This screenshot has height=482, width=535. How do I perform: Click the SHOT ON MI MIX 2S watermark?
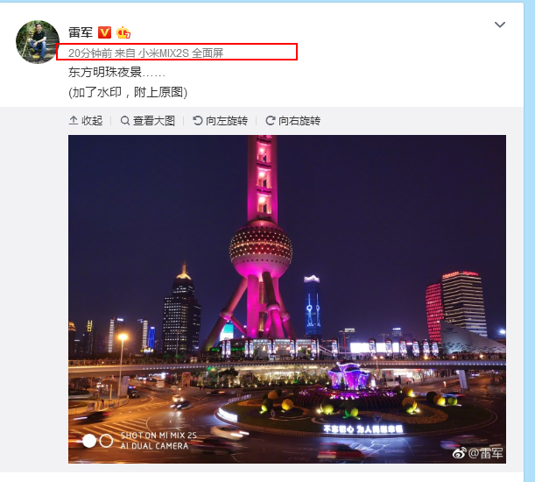(x=158, y=436)
